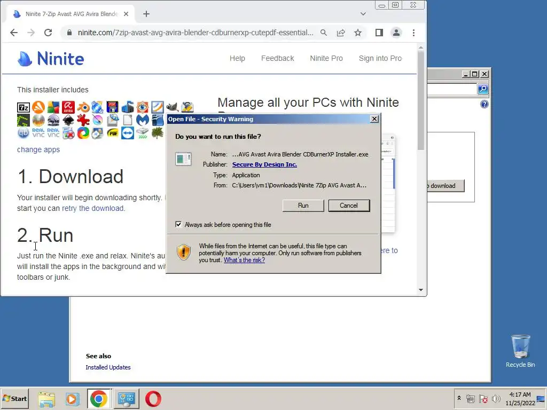The image size is (547, 410).
Task: Click the orange Avast app icon
Action: click(38, 107)
